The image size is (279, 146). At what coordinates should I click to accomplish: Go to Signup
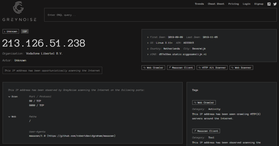(259, 4)
